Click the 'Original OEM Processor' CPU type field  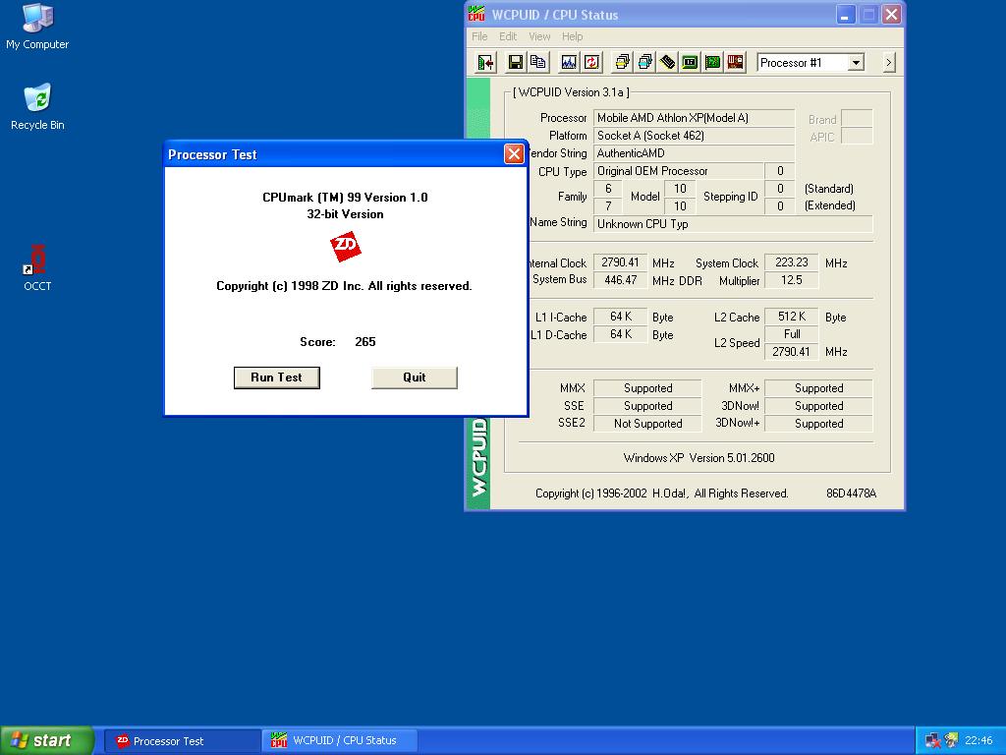678,171
